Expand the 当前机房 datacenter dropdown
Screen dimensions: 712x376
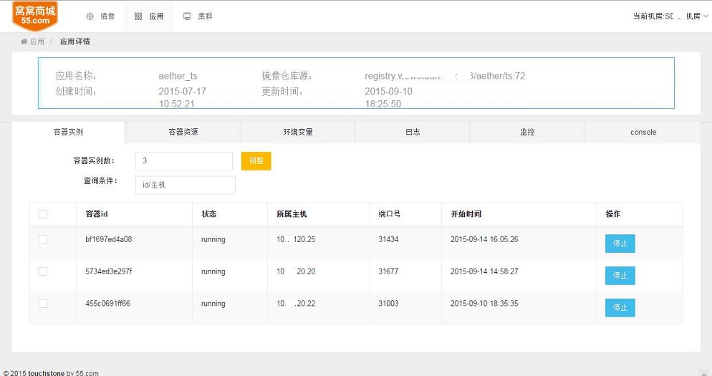pyautogui.click(x=670, y=16)
